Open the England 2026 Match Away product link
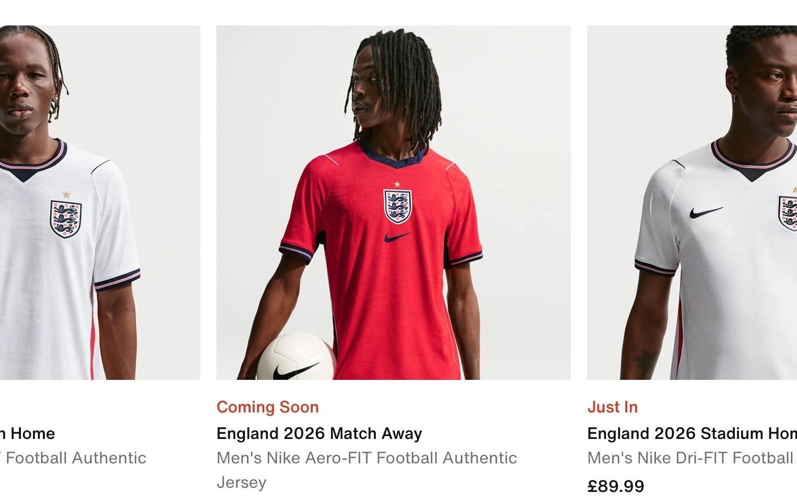 click(x=319, y=433)
